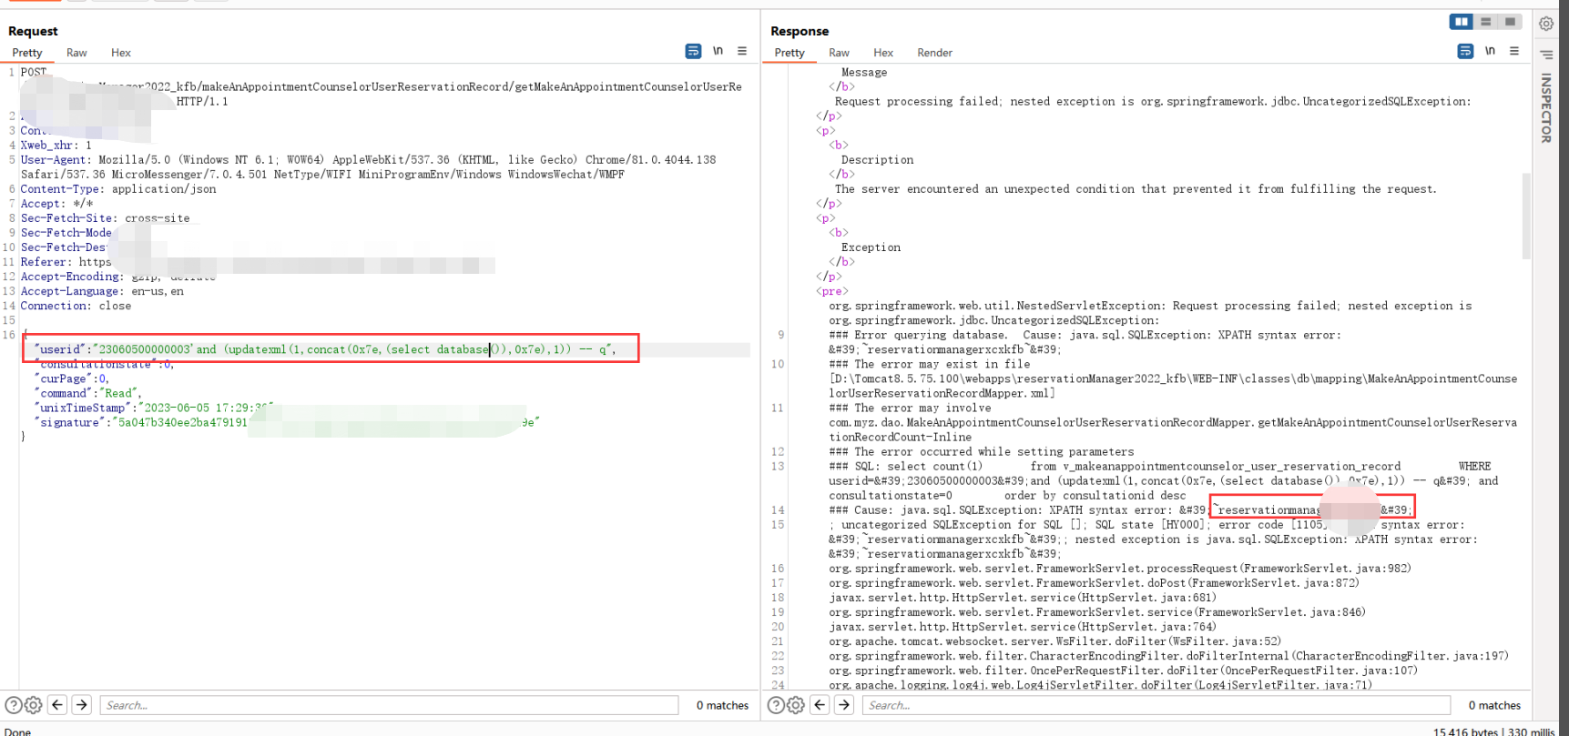Toggle show non-printable characters in Response panel
This screenshot has width=1569, height=736.
[1490, 51]
